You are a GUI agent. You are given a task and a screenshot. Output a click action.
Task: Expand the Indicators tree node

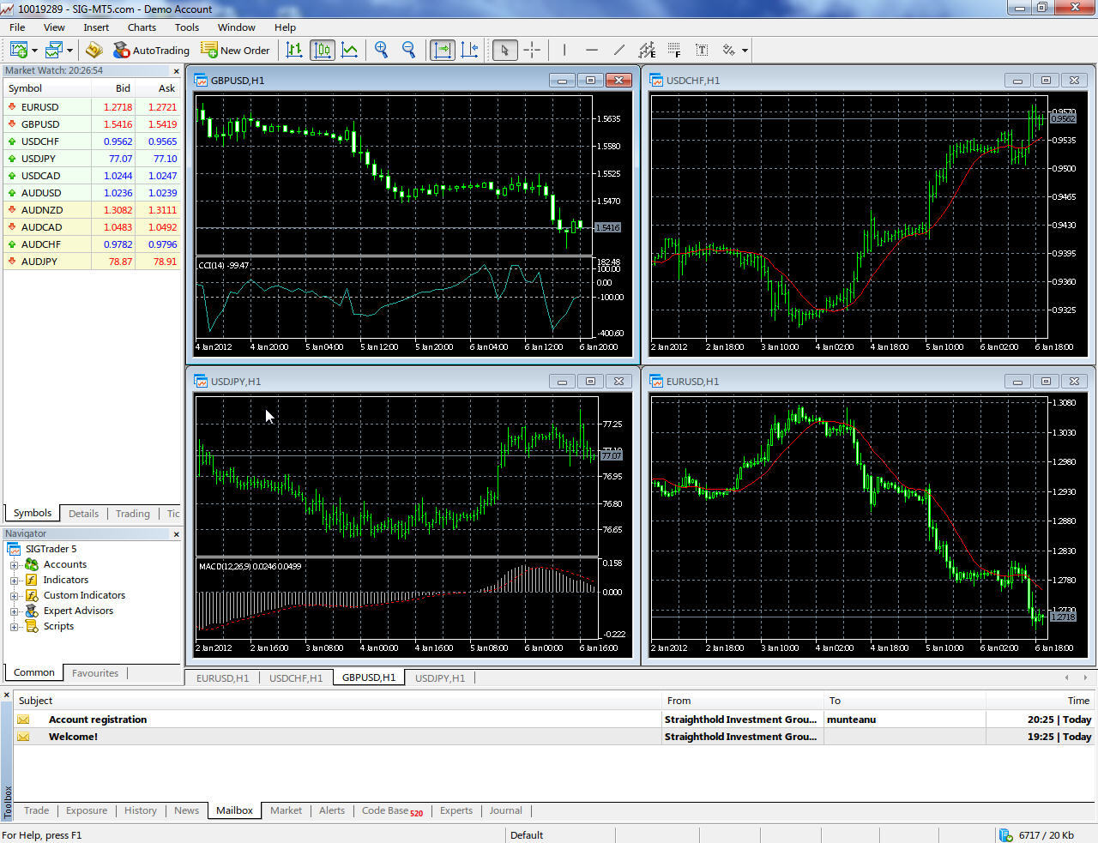[14, 581]
